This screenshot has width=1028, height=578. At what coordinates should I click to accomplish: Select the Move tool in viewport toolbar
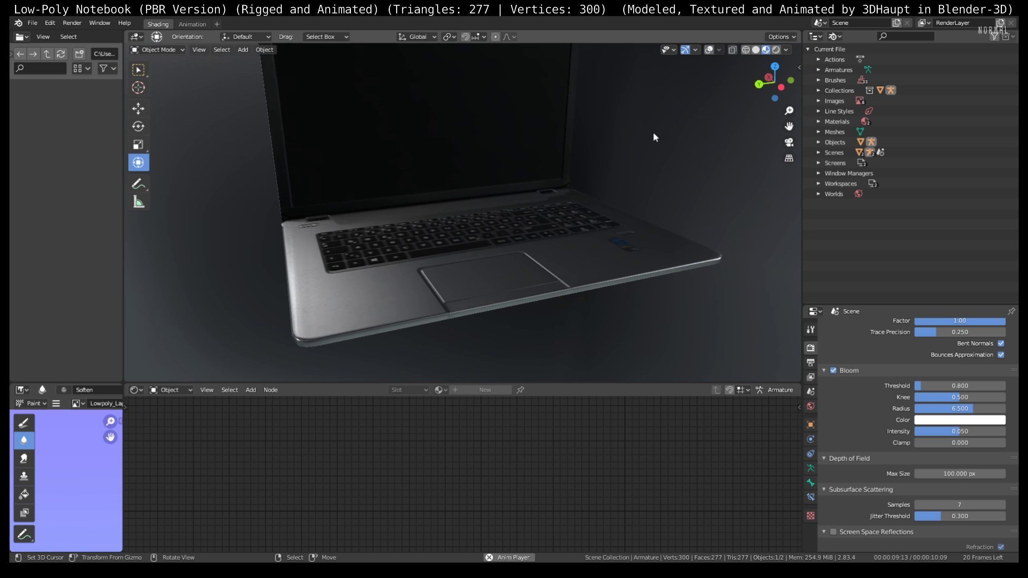[x=138, y=108]
